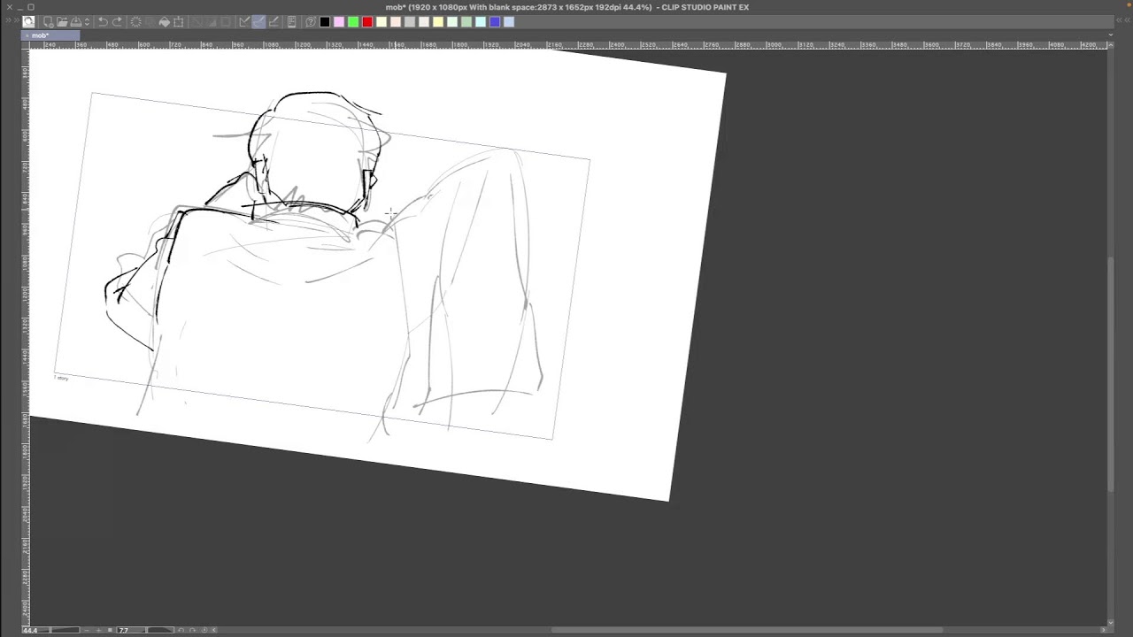This screenshot has height=637, width=1133.
Task: Click the Scale/Rotate transform icon
Action: point(179,21)
